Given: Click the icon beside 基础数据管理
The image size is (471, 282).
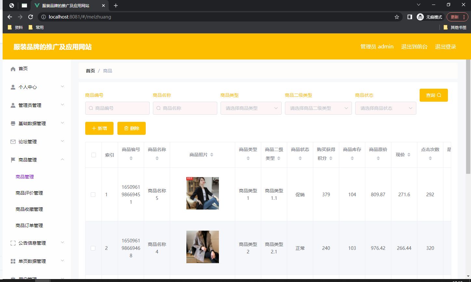Looking at the screenshot, I should (13, 123).
